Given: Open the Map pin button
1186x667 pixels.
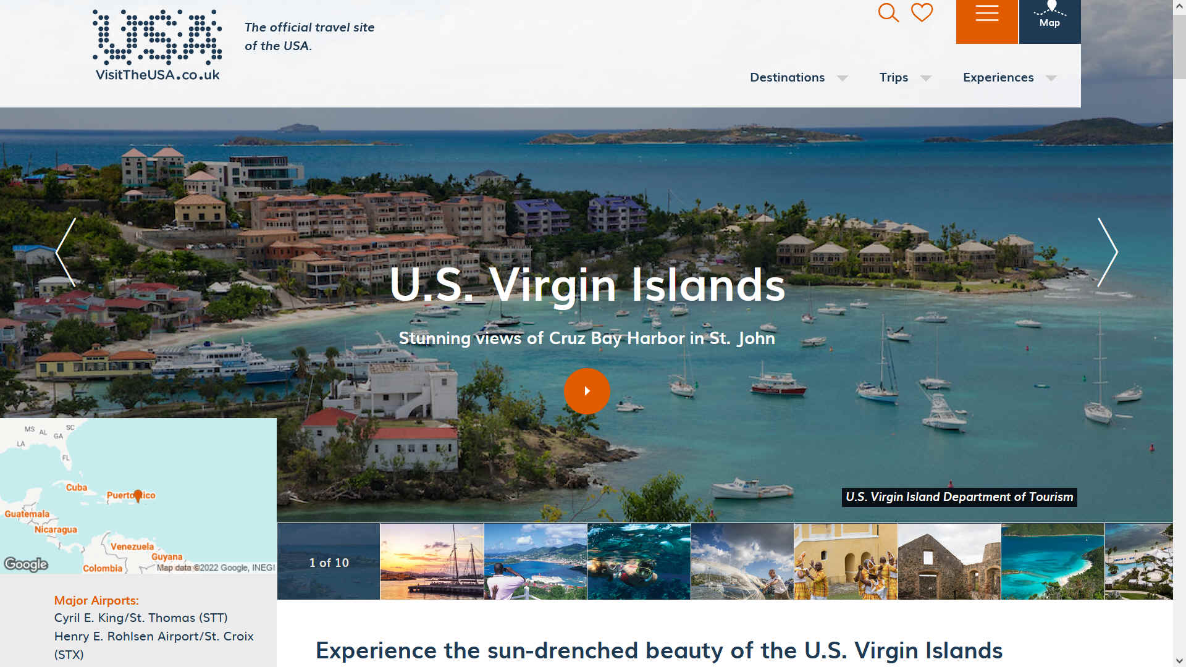Looking at the screenshot, I should tap(1049, 22).
